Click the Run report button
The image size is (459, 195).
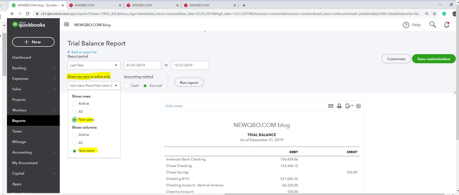coord(189,83)
